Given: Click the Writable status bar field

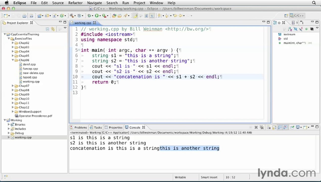Looking at the screenshot, I should [180, 177].
